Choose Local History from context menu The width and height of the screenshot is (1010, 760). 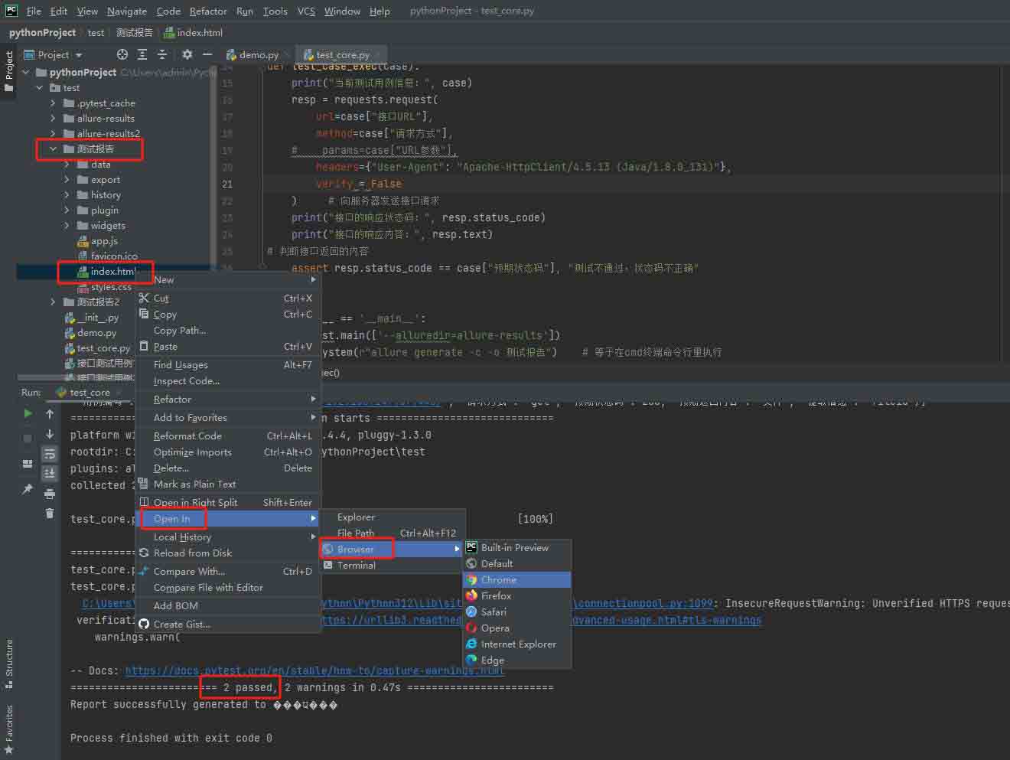pyautogui.click(x=228, y=537)
